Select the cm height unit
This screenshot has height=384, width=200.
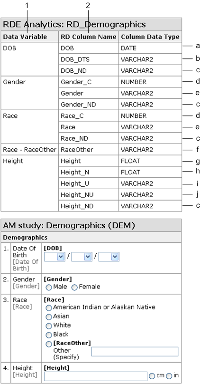[152, 376]
